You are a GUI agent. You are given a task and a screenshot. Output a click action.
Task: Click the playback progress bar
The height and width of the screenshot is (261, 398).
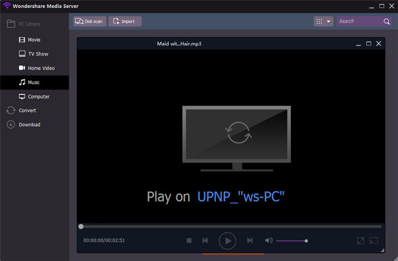coord(231,227)
